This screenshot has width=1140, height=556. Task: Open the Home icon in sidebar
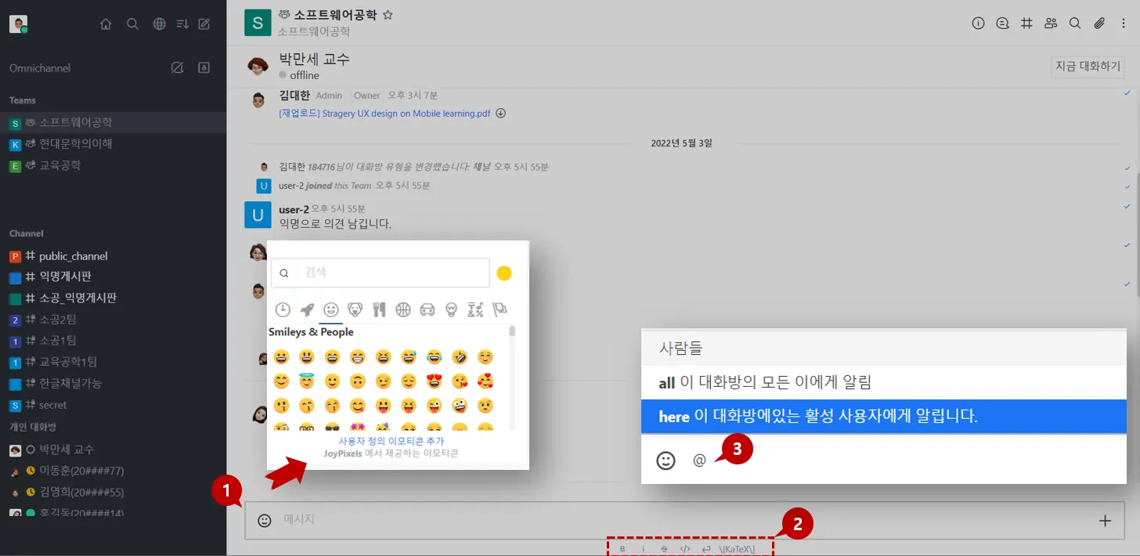[106, 24]
